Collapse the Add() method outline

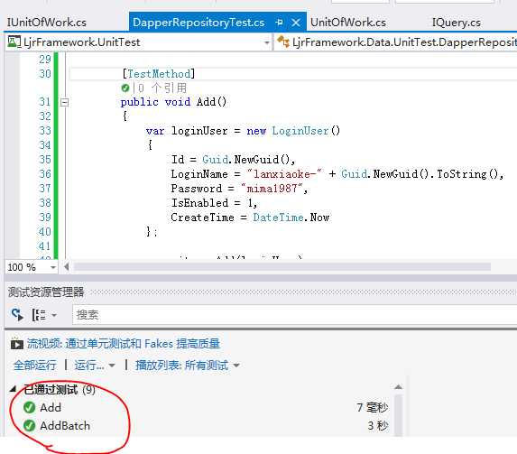pyautogui.click(x=64, y=102)
